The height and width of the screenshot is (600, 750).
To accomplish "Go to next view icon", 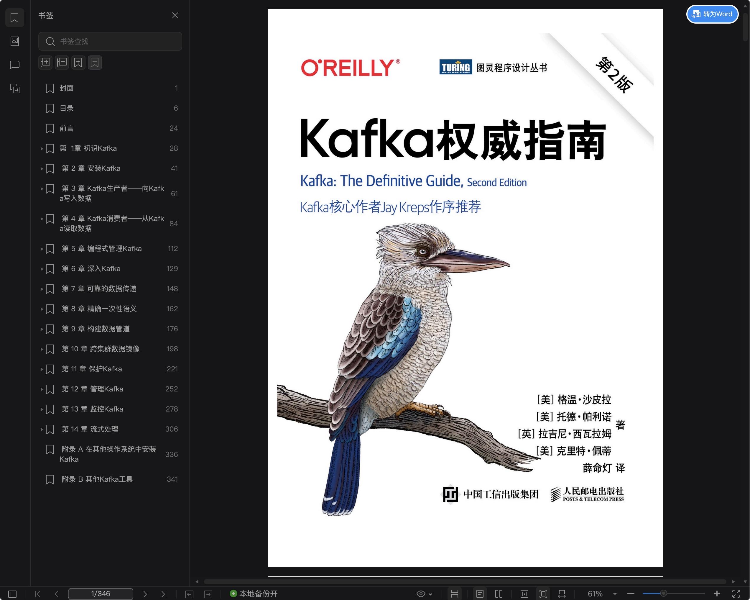I will click(x=208, y=594).
